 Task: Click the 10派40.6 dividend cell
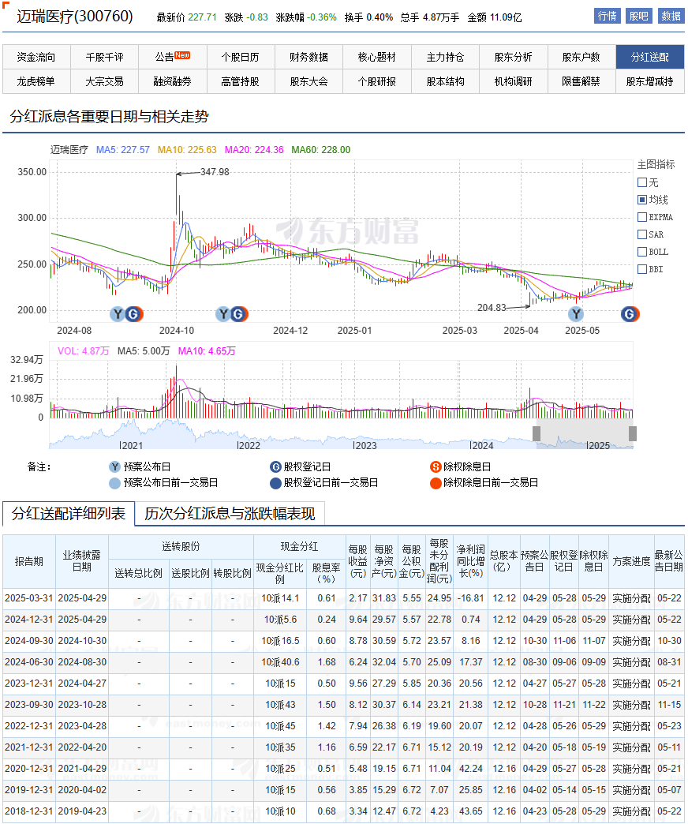pos(280,662)
